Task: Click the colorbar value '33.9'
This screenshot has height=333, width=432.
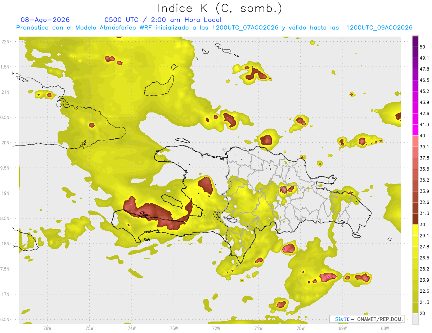Action: 424,191
